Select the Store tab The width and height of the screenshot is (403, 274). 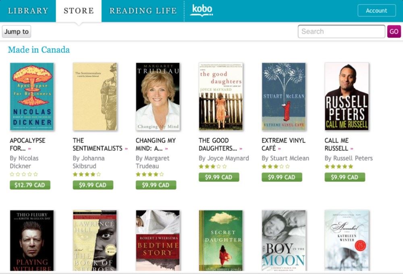(x=79, y=11)
